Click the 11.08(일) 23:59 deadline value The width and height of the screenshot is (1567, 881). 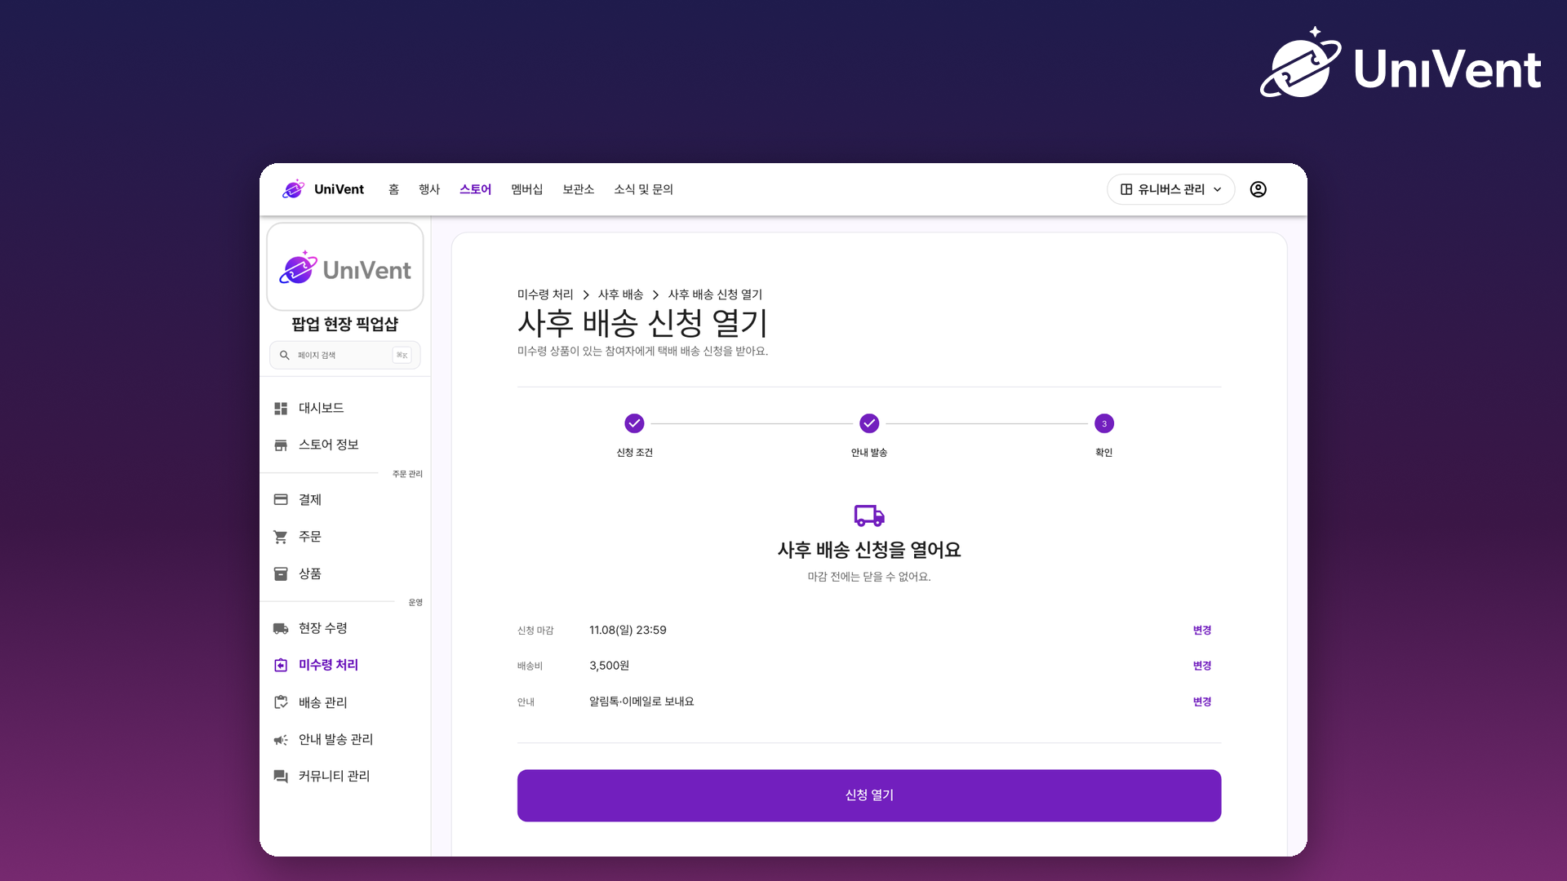[x=628, y=631]
